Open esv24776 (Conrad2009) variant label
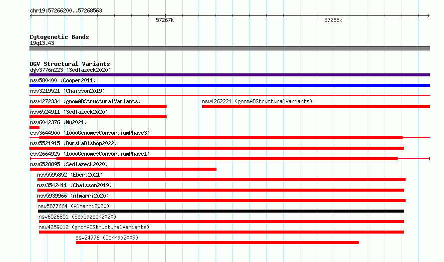444x262 pixels. pyautogui.click(x=107, y=238)
